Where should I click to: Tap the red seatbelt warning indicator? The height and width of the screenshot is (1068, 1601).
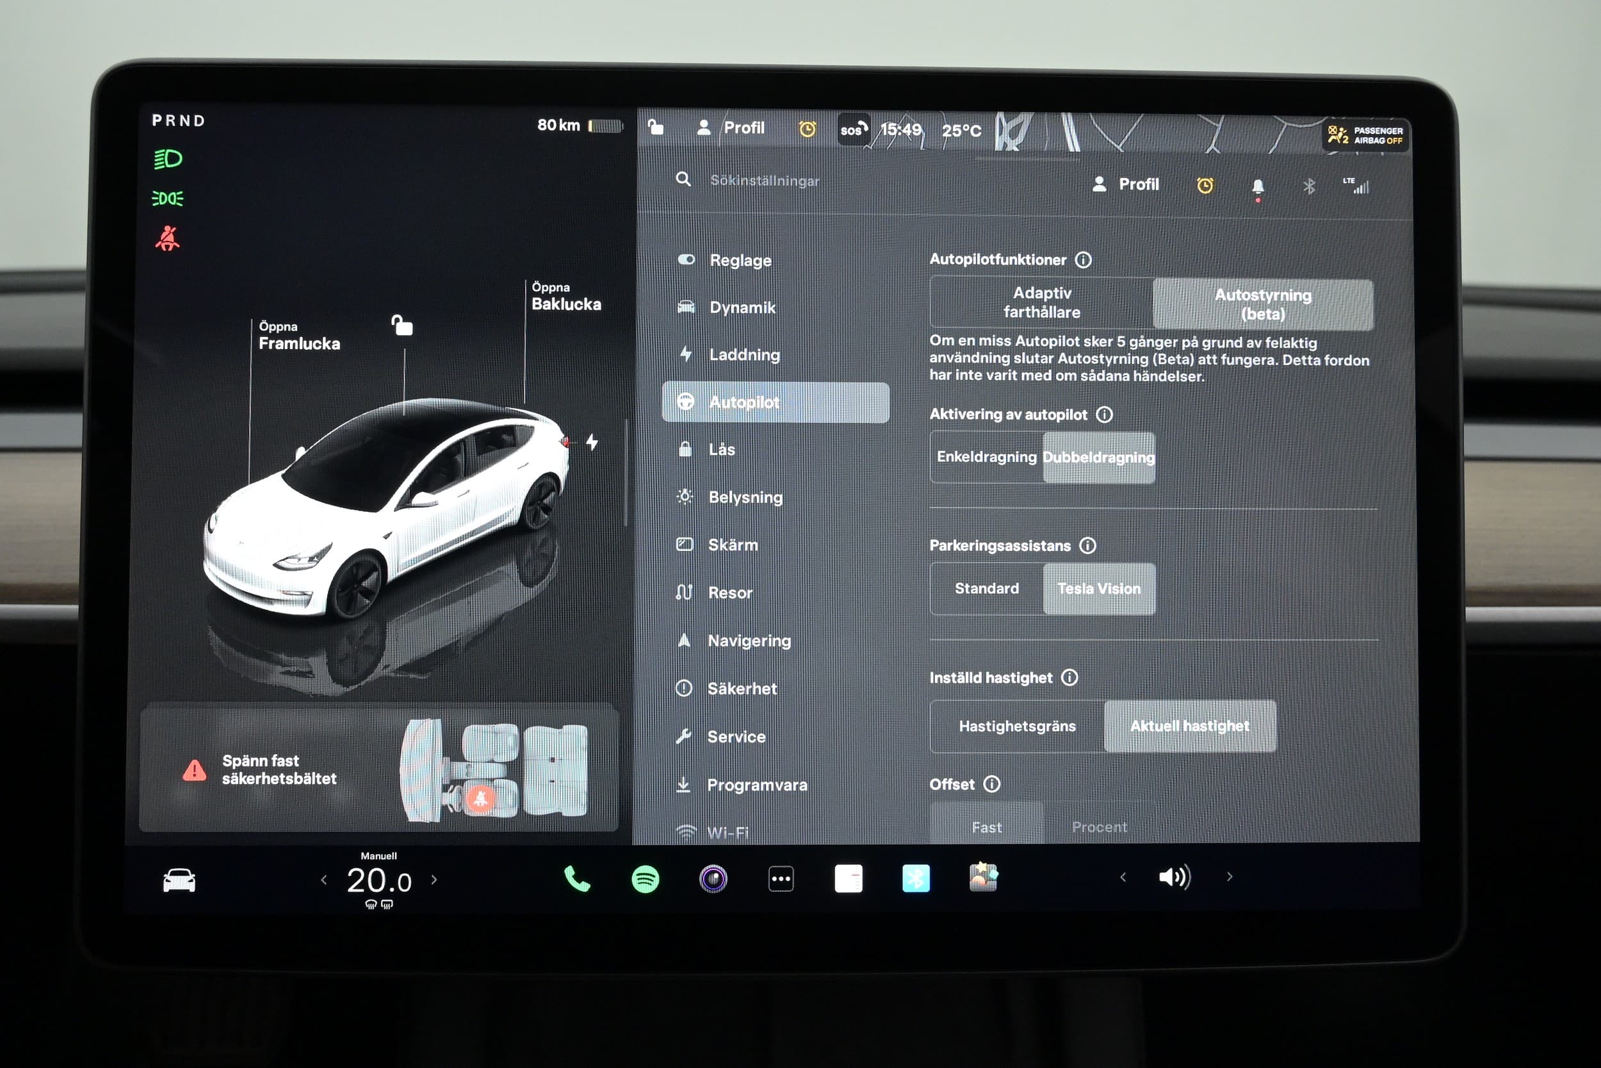pyautogui.click(x=167, y=238)
